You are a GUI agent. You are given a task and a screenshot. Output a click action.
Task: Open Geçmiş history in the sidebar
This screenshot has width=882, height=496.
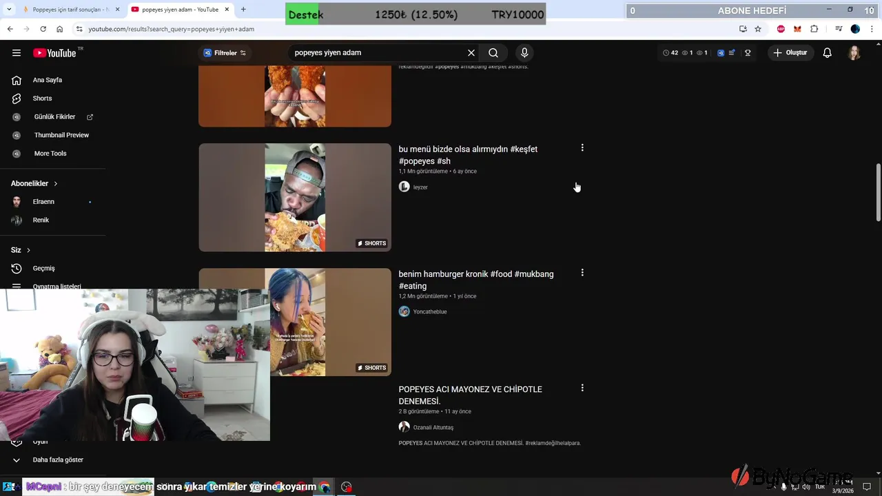tap(43, 269)
